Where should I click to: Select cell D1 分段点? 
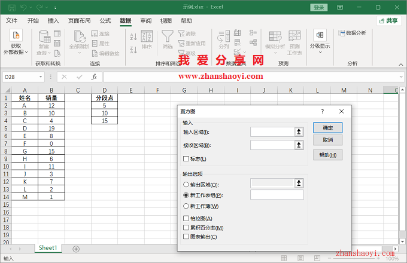(x=104, y=98)
